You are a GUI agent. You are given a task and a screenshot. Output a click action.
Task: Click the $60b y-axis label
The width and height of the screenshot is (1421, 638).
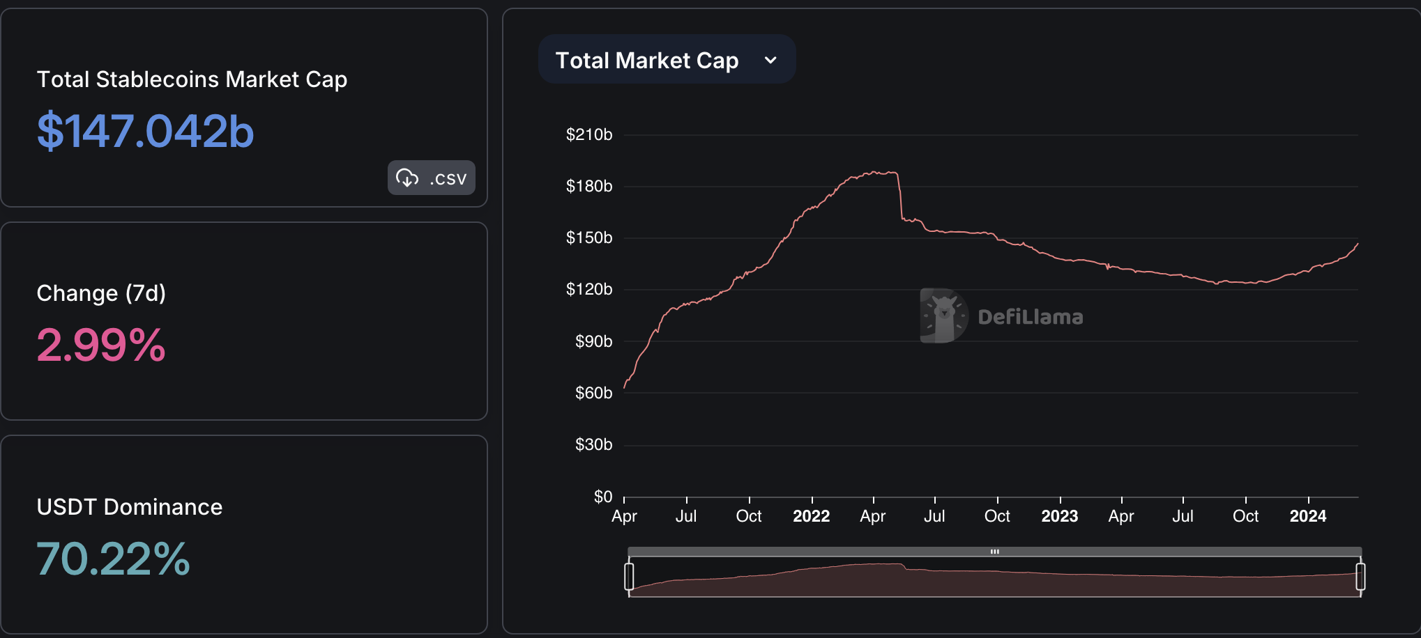click(x=593, y=393)
